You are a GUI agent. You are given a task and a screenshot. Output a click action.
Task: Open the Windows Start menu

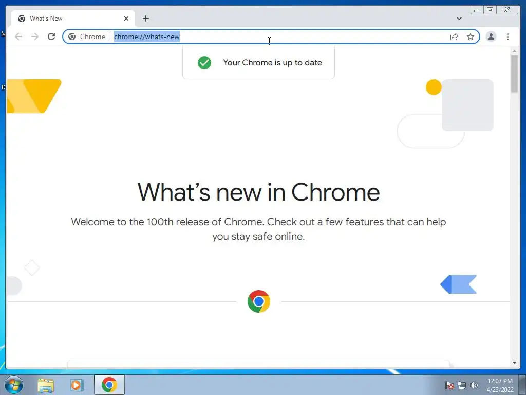14,385
